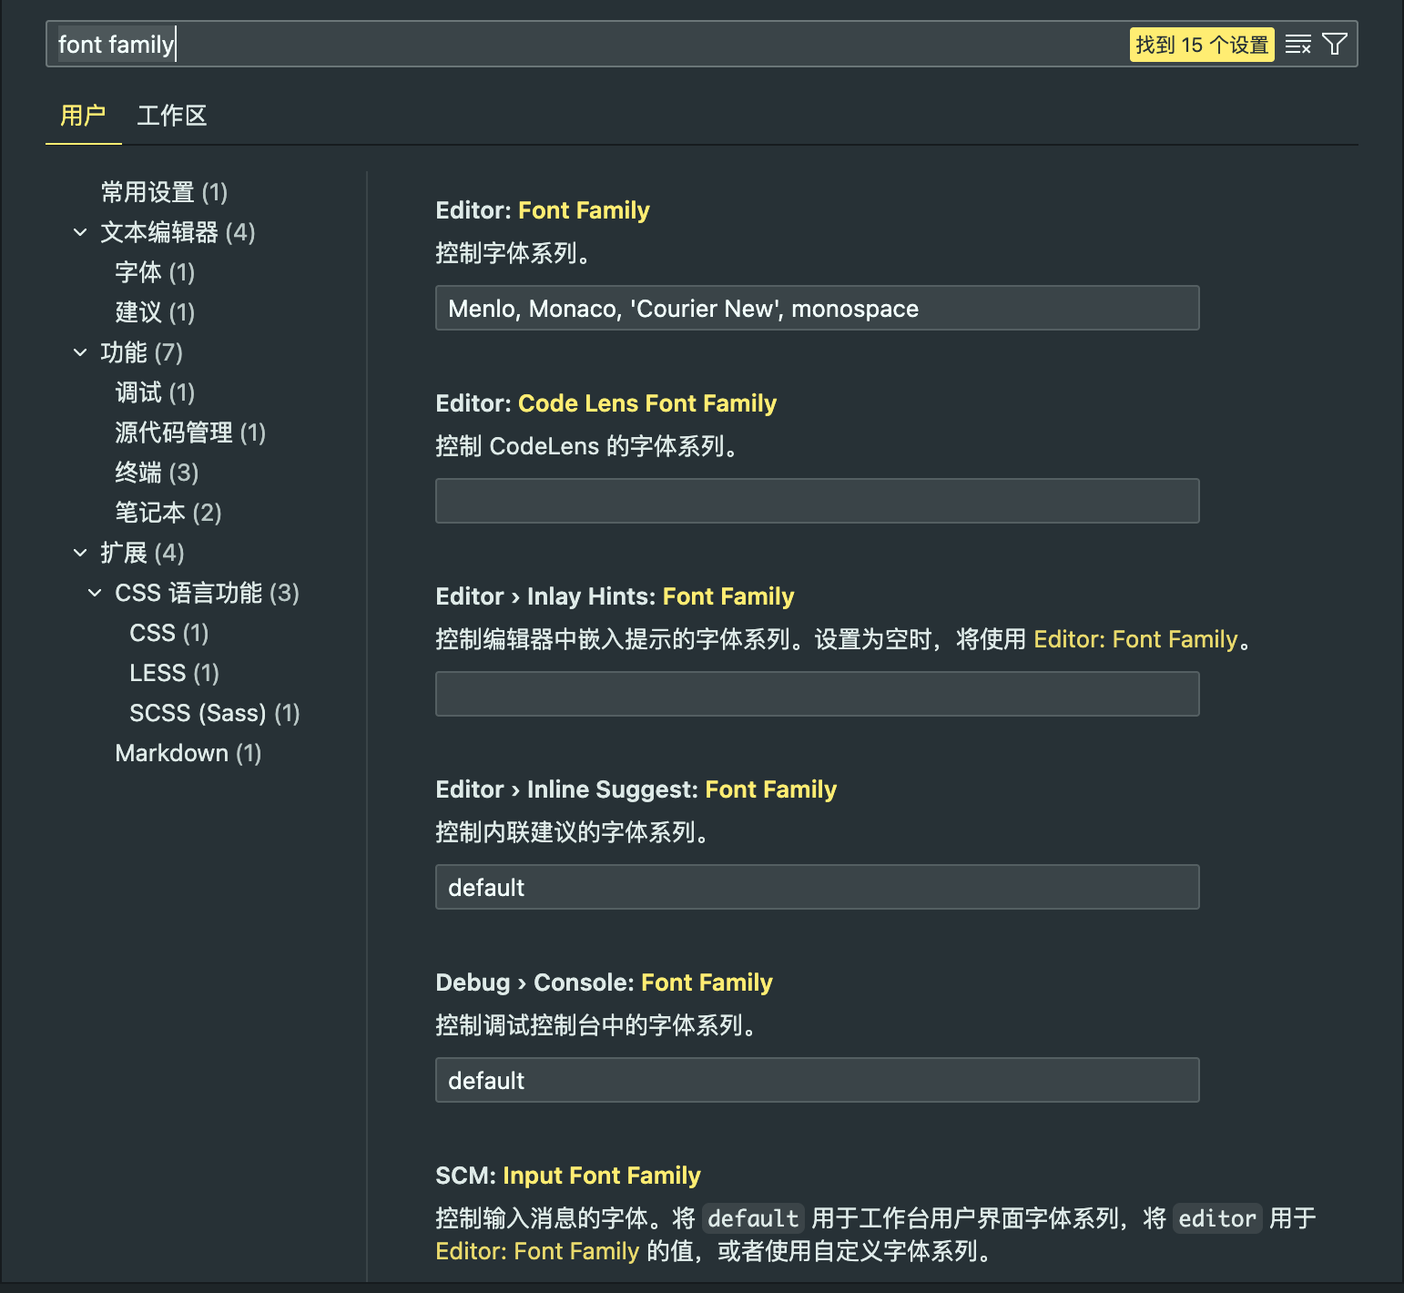Focus the Code Lens Font Family field
The image size is (1404, 1293).
pyautogui.click(x=817, y=502)
